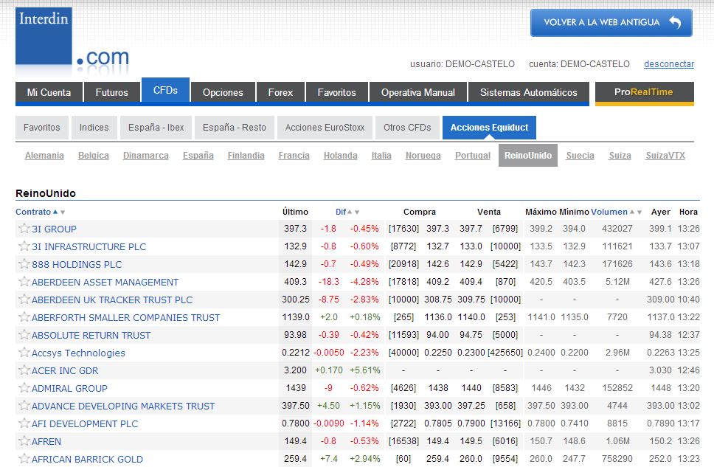Select the Favoritos CFD sub-tab

coord(41,128)
